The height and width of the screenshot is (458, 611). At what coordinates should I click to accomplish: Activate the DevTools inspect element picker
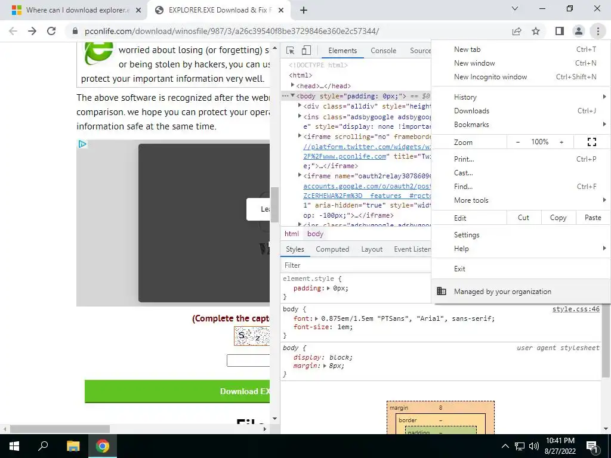coord(291,50)
